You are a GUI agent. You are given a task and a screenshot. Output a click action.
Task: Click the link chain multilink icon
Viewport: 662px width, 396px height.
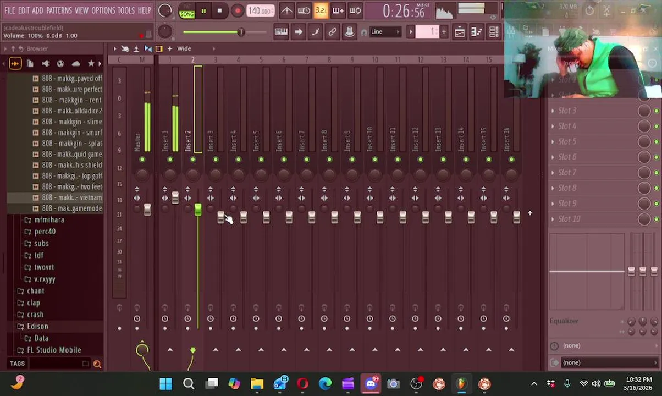pyautogui.click(x=332, y=32)
